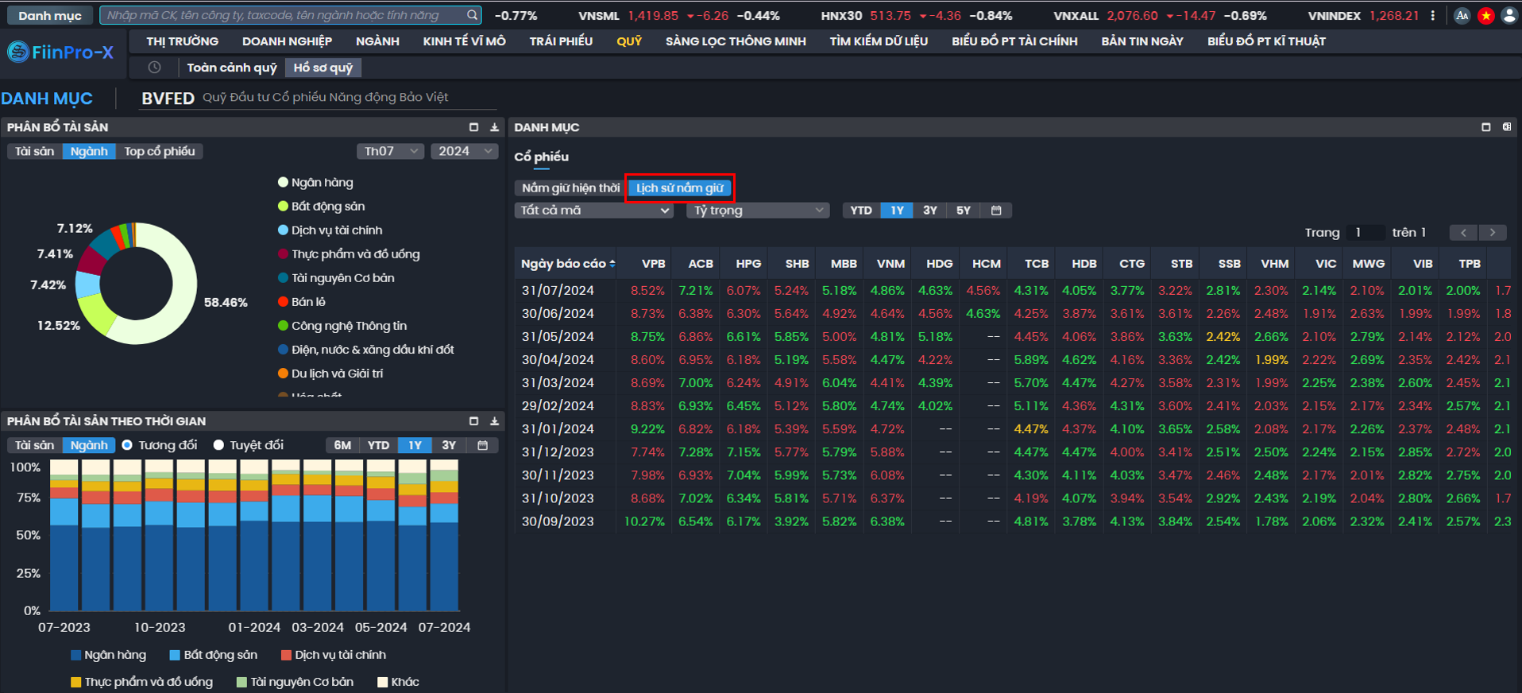Select the Tương đối radio option

[x=127, y=445]
